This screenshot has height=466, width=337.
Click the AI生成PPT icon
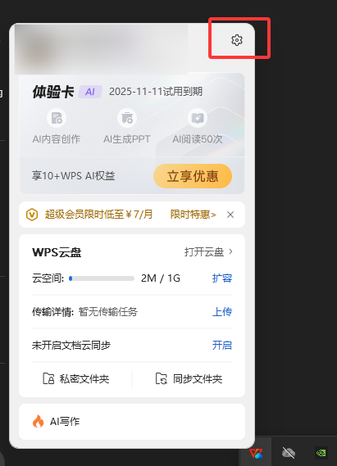127,118
